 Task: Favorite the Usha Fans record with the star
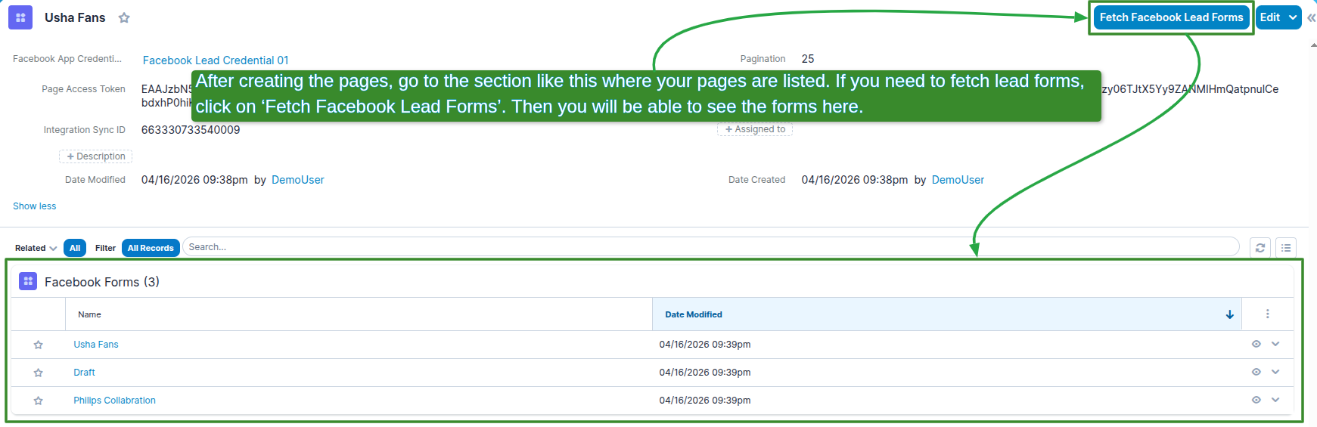124,17
